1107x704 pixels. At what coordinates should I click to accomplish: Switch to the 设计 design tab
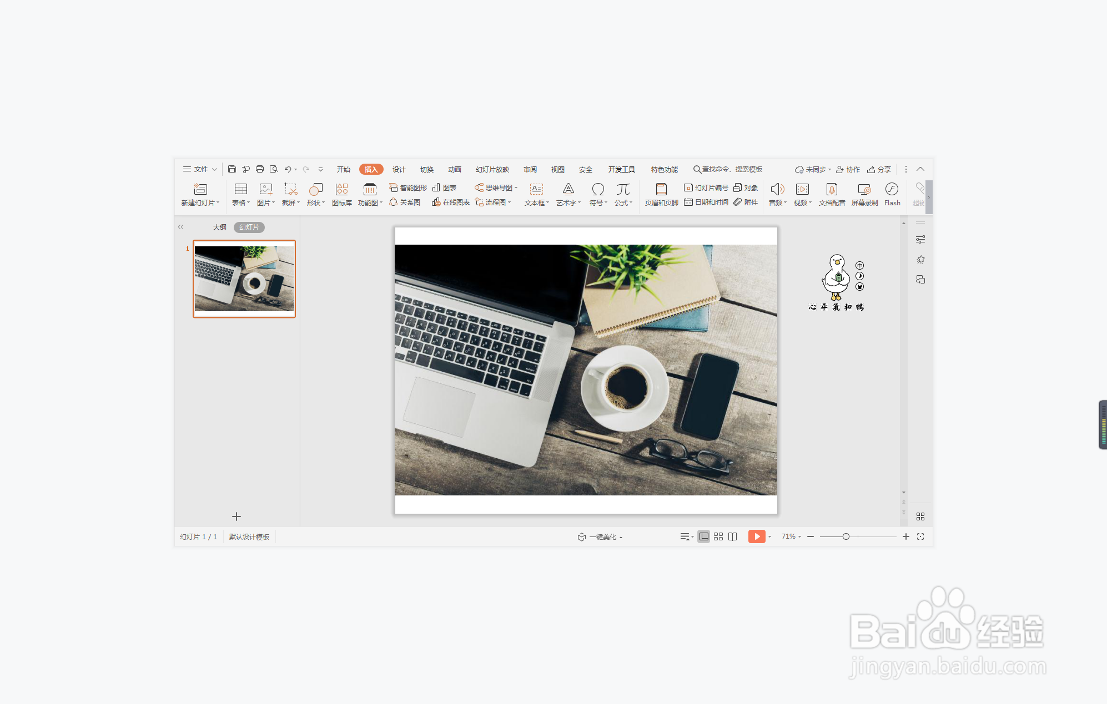tap(399, 169)
